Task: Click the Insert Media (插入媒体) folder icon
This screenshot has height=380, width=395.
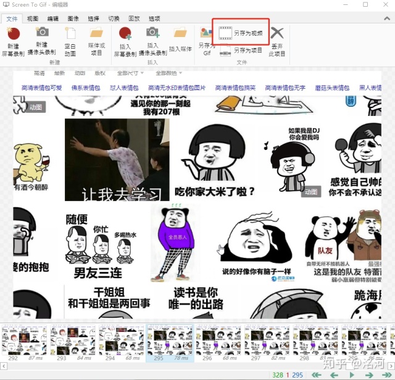Action: coord(180,33)
